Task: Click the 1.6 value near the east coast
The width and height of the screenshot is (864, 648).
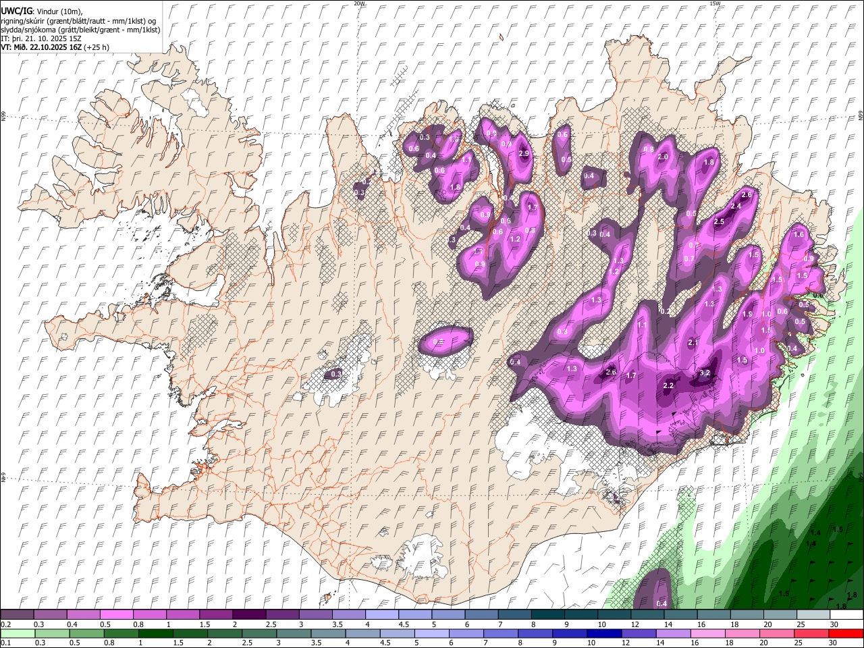Action: 799,234
